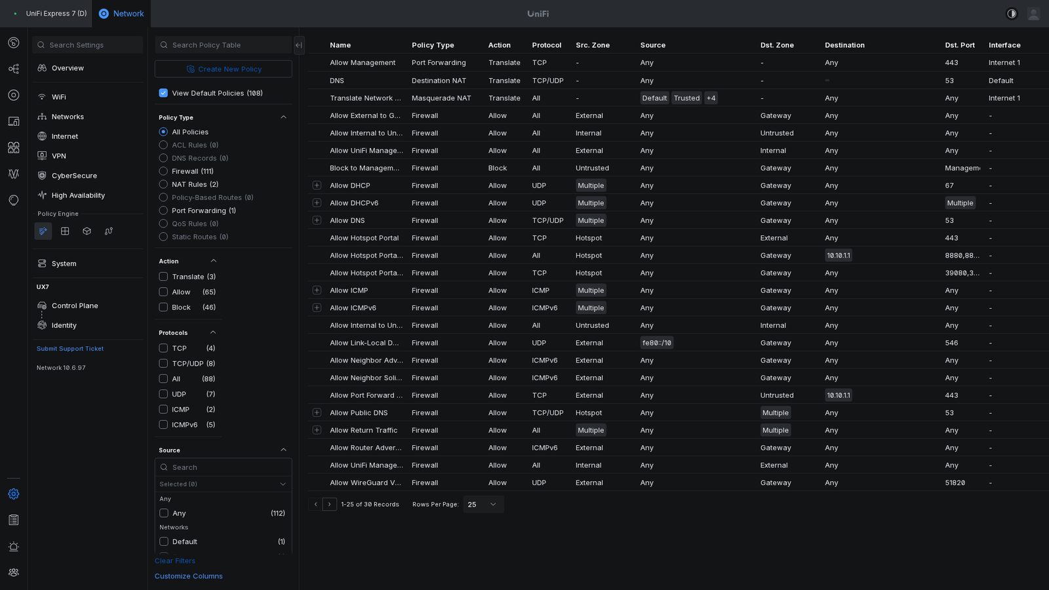Screen dimensions: 1049x590
Task: Open the admins group icon in the left rail
Action: click(x=13, y=572)
